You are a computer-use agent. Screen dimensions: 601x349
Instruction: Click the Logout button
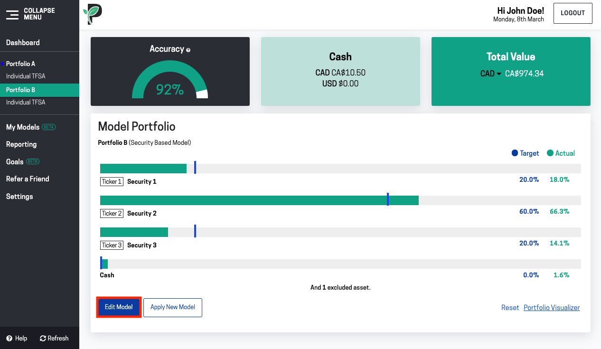573,13
